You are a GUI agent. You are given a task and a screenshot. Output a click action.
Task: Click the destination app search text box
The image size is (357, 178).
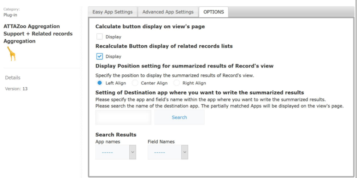point(123,117)
